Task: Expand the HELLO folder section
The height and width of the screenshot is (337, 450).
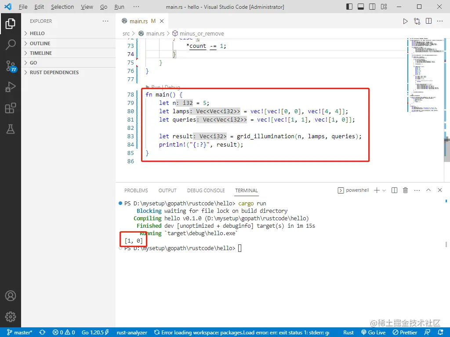Action: pos(68,33)
